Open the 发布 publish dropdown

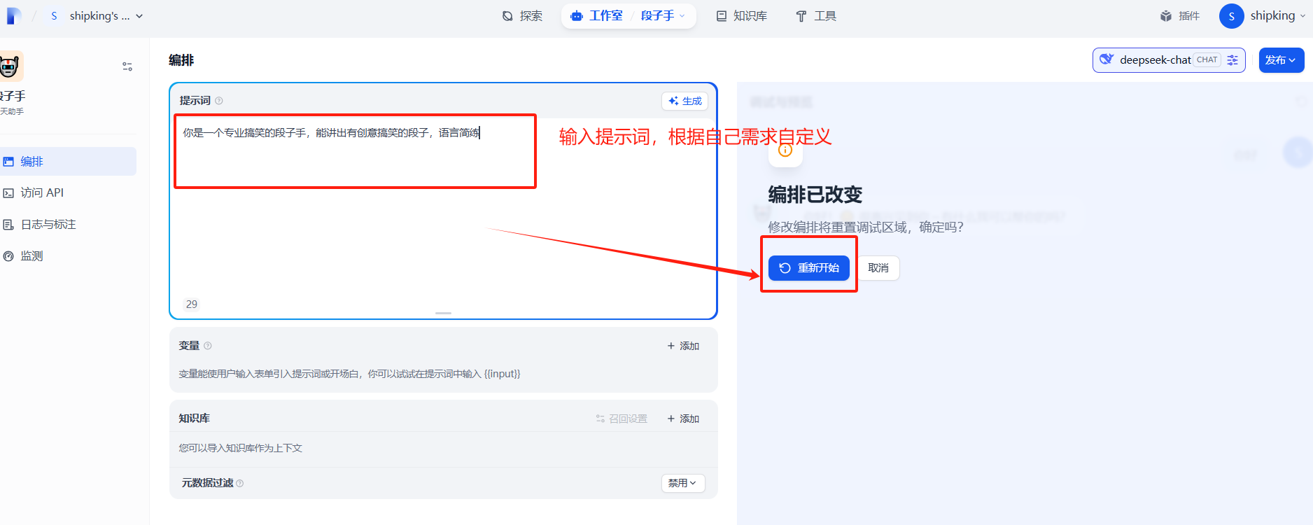click(x=1282, y=60)
